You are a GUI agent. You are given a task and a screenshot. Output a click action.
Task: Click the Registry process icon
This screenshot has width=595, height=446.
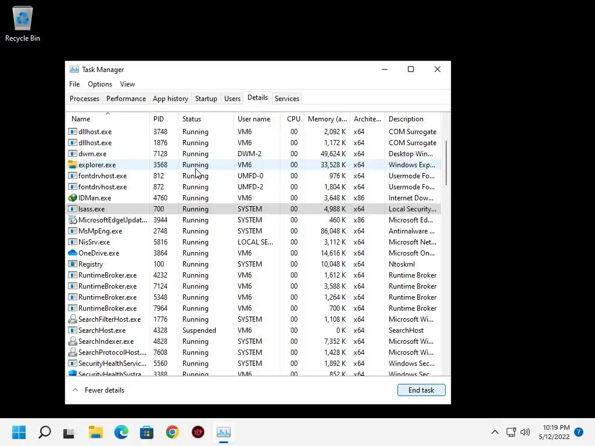point(73,264)
